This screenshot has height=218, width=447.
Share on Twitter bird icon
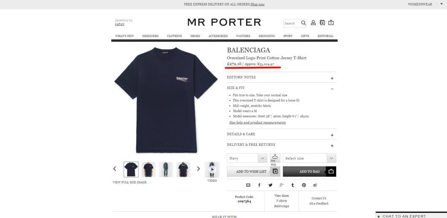270,185
